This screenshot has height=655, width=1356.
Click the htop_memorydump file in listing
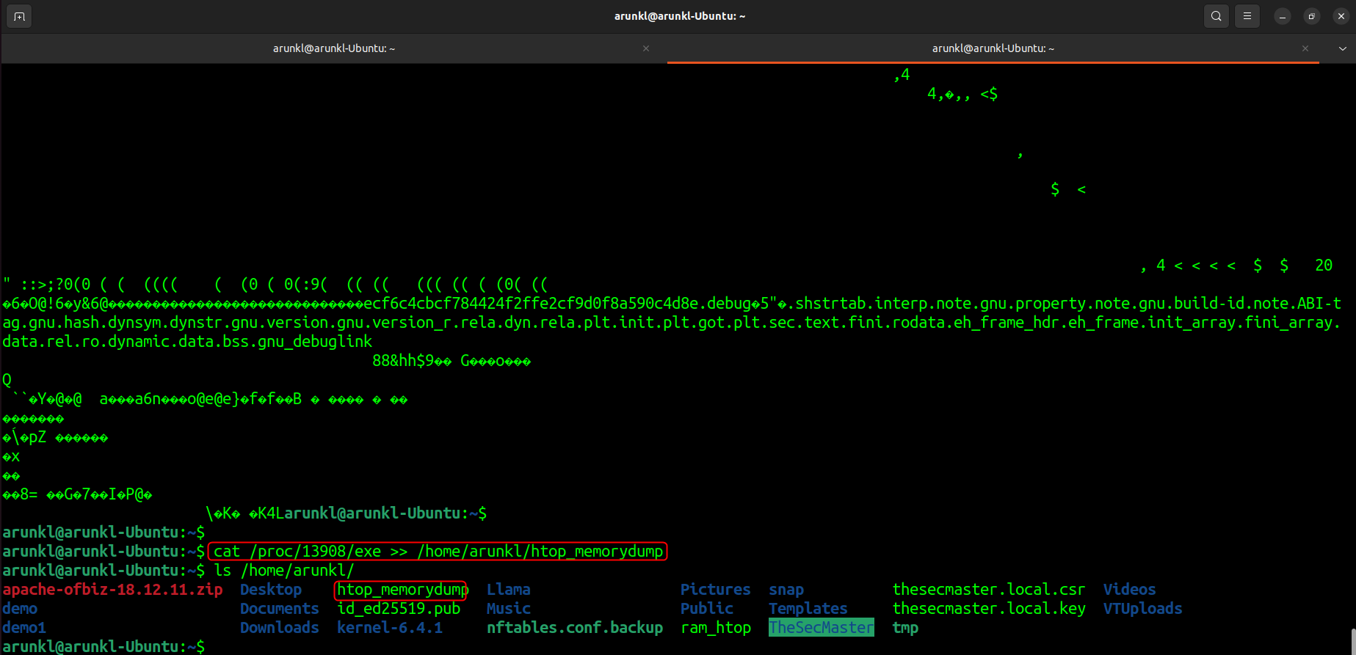[402, 590]
